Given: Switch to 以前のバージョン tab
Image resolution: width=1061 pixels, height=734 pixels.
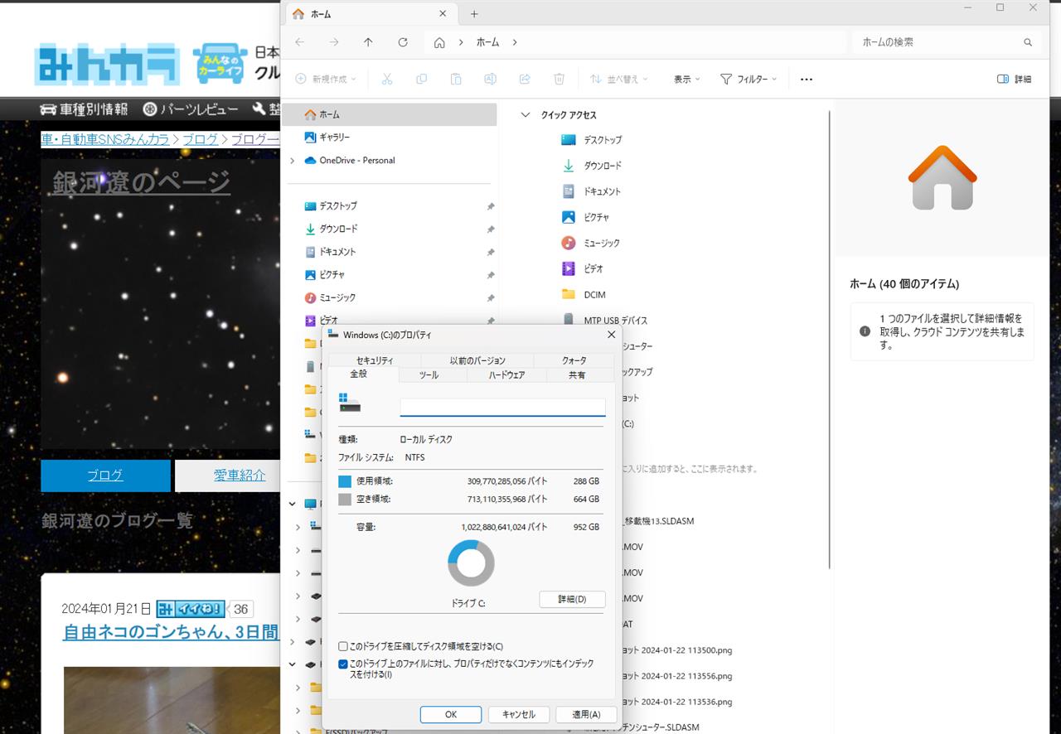Looking at the screenshot, I should (x=477, y=360).
